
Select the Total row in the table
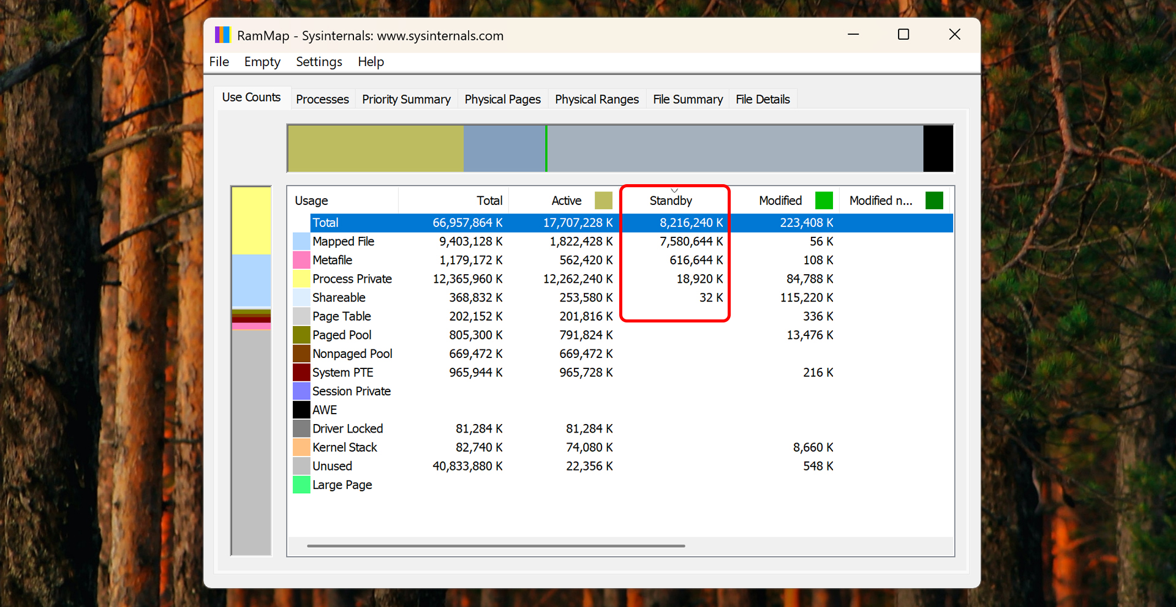[325, 223]
